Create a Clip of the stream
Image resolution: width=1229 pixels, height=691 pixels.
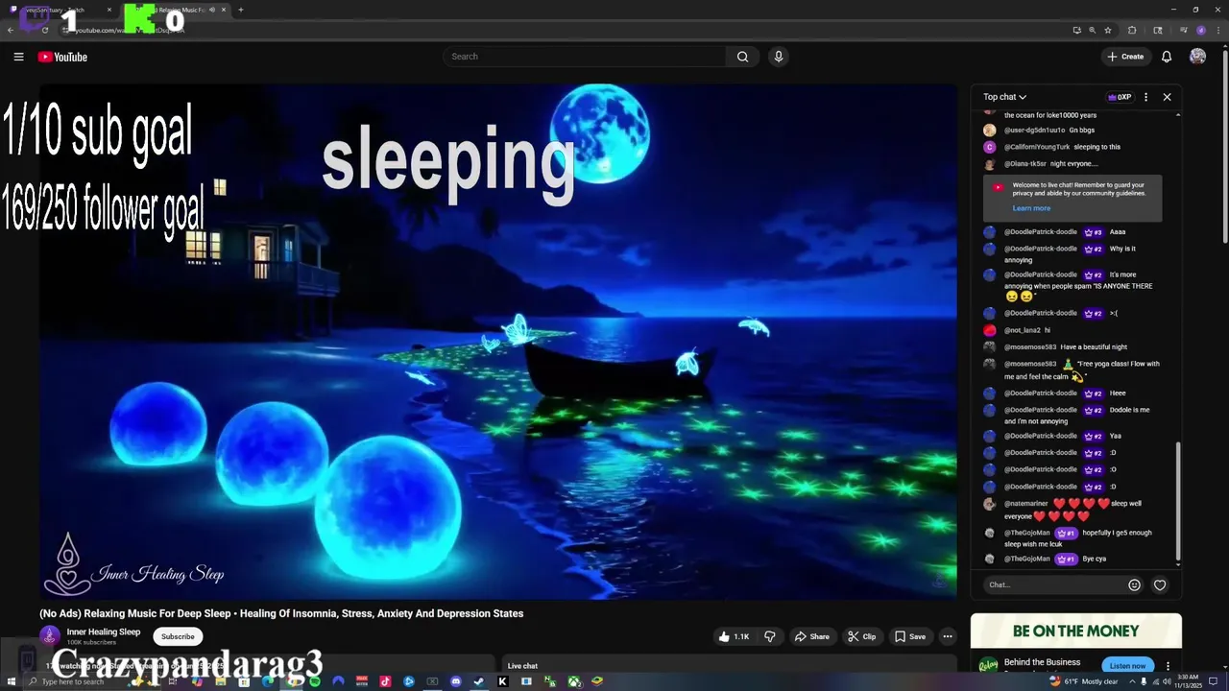coord(861,636)
